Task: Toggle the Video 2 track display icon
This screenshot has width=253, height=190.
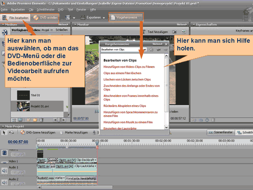Action: 4,153
